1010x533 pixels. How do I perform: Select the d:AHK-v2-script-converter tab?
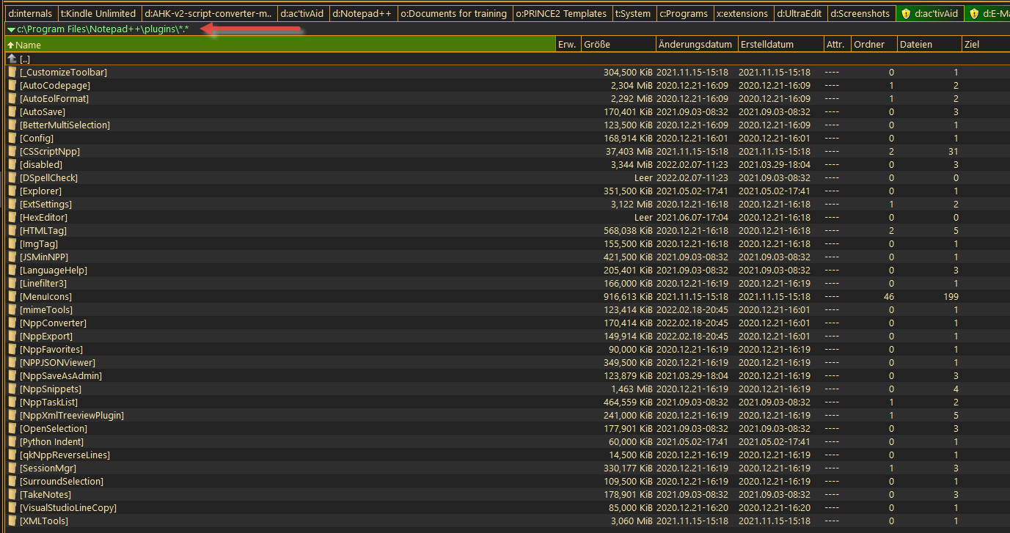point(208,13)
